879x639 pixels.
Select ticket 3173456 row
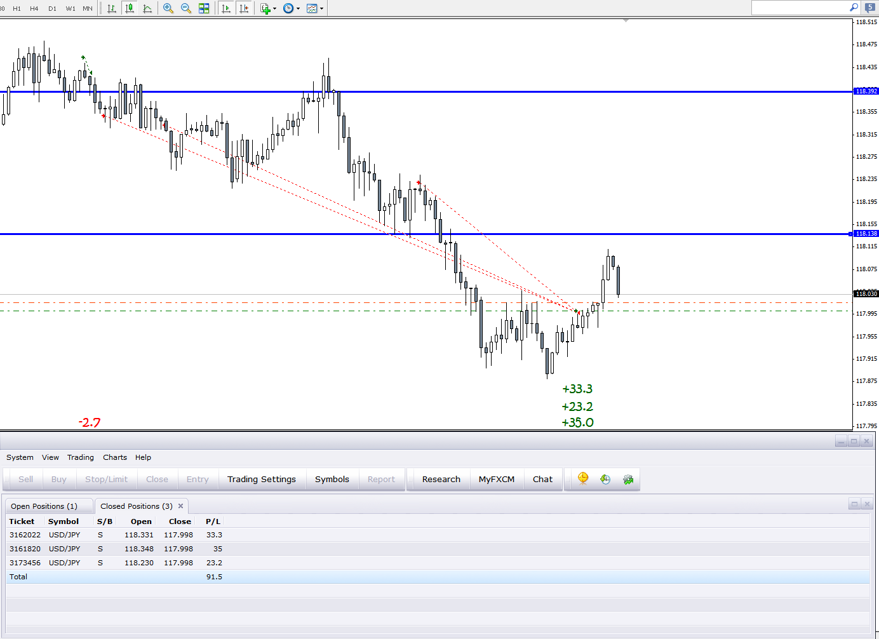[438, 563]
